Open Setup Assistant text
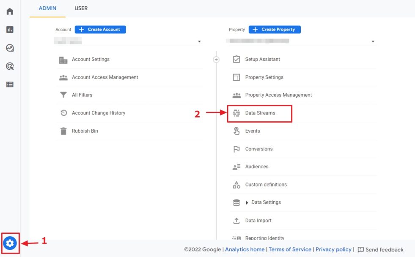 (x=263, y=59)
